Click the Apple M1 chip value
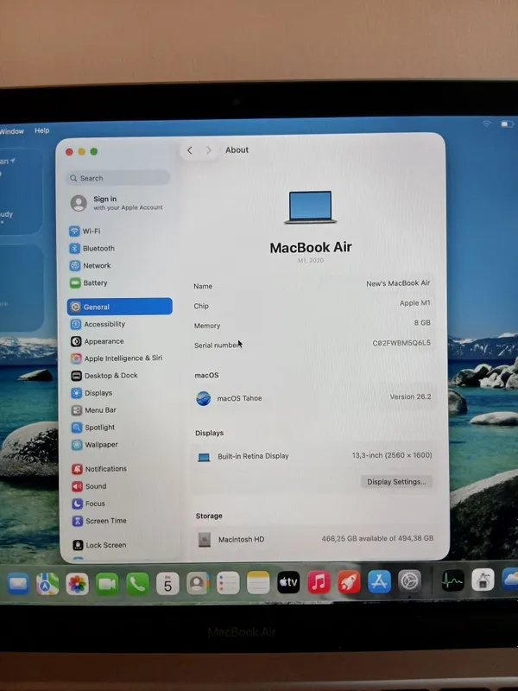 point(415,303)
